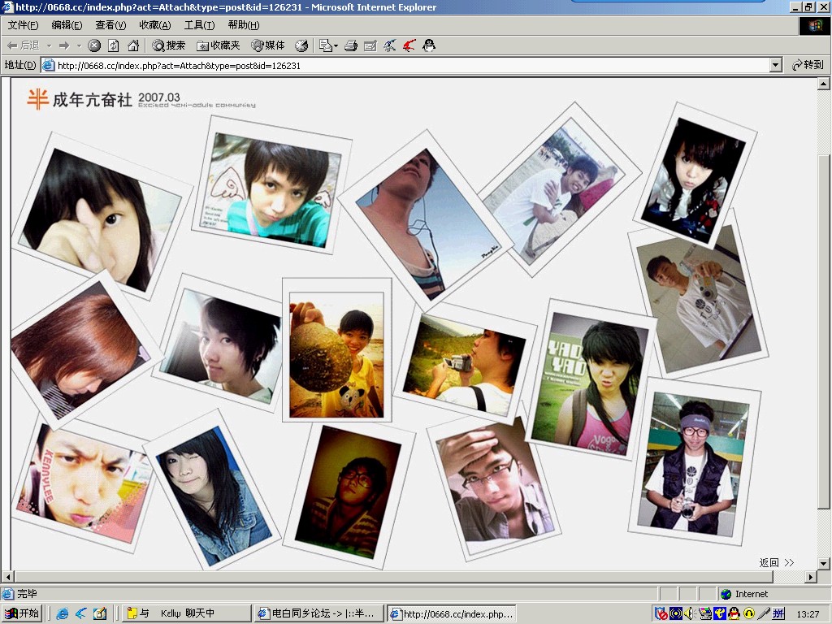Toggle the 媒体 (Media) panel
Screen dimensions: 832x624
pos(268,45)
